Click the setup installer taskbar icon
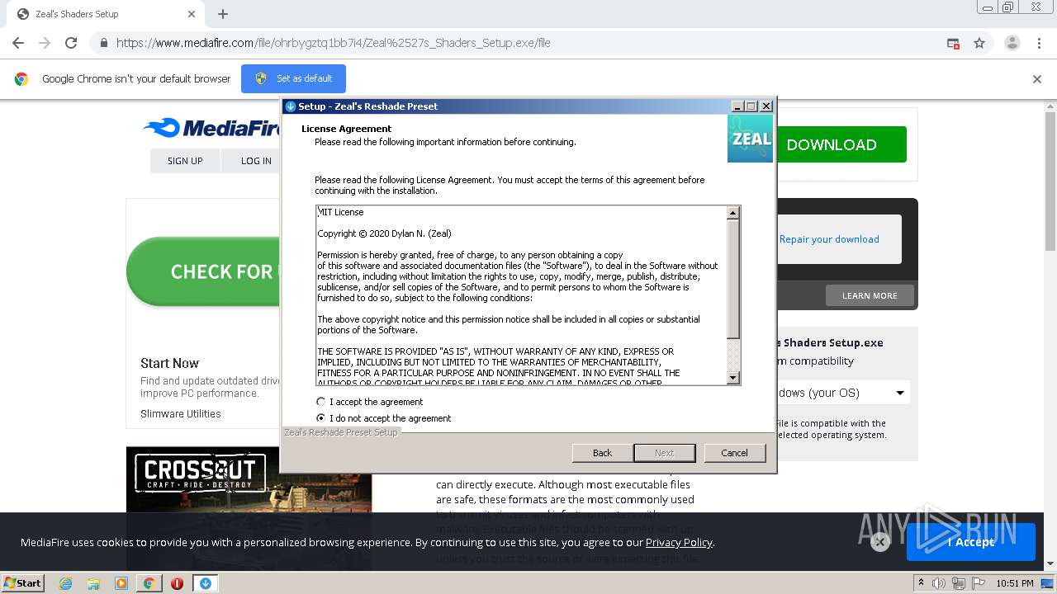 pos(205,583)
